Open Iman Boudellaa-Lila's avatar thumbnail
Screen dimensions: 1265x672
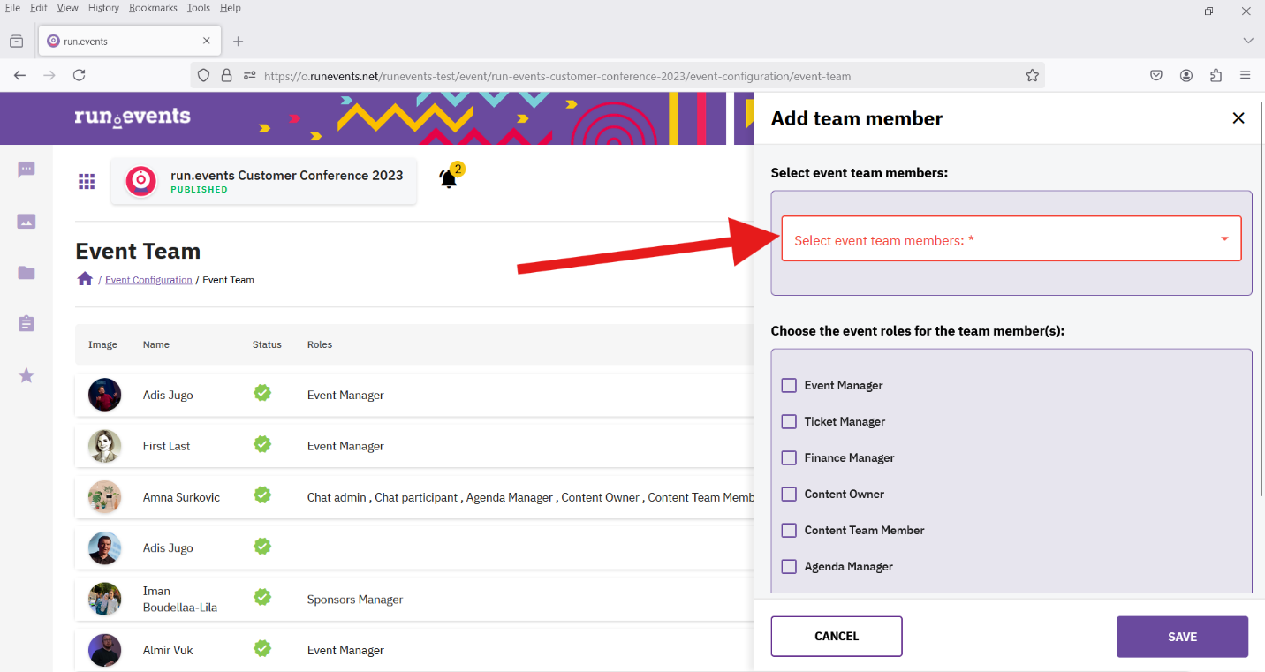point(105,599)
